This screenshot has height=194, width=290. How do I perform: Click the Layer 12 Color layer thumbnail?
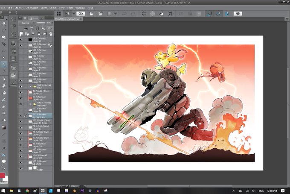click(x=30, y=57)
